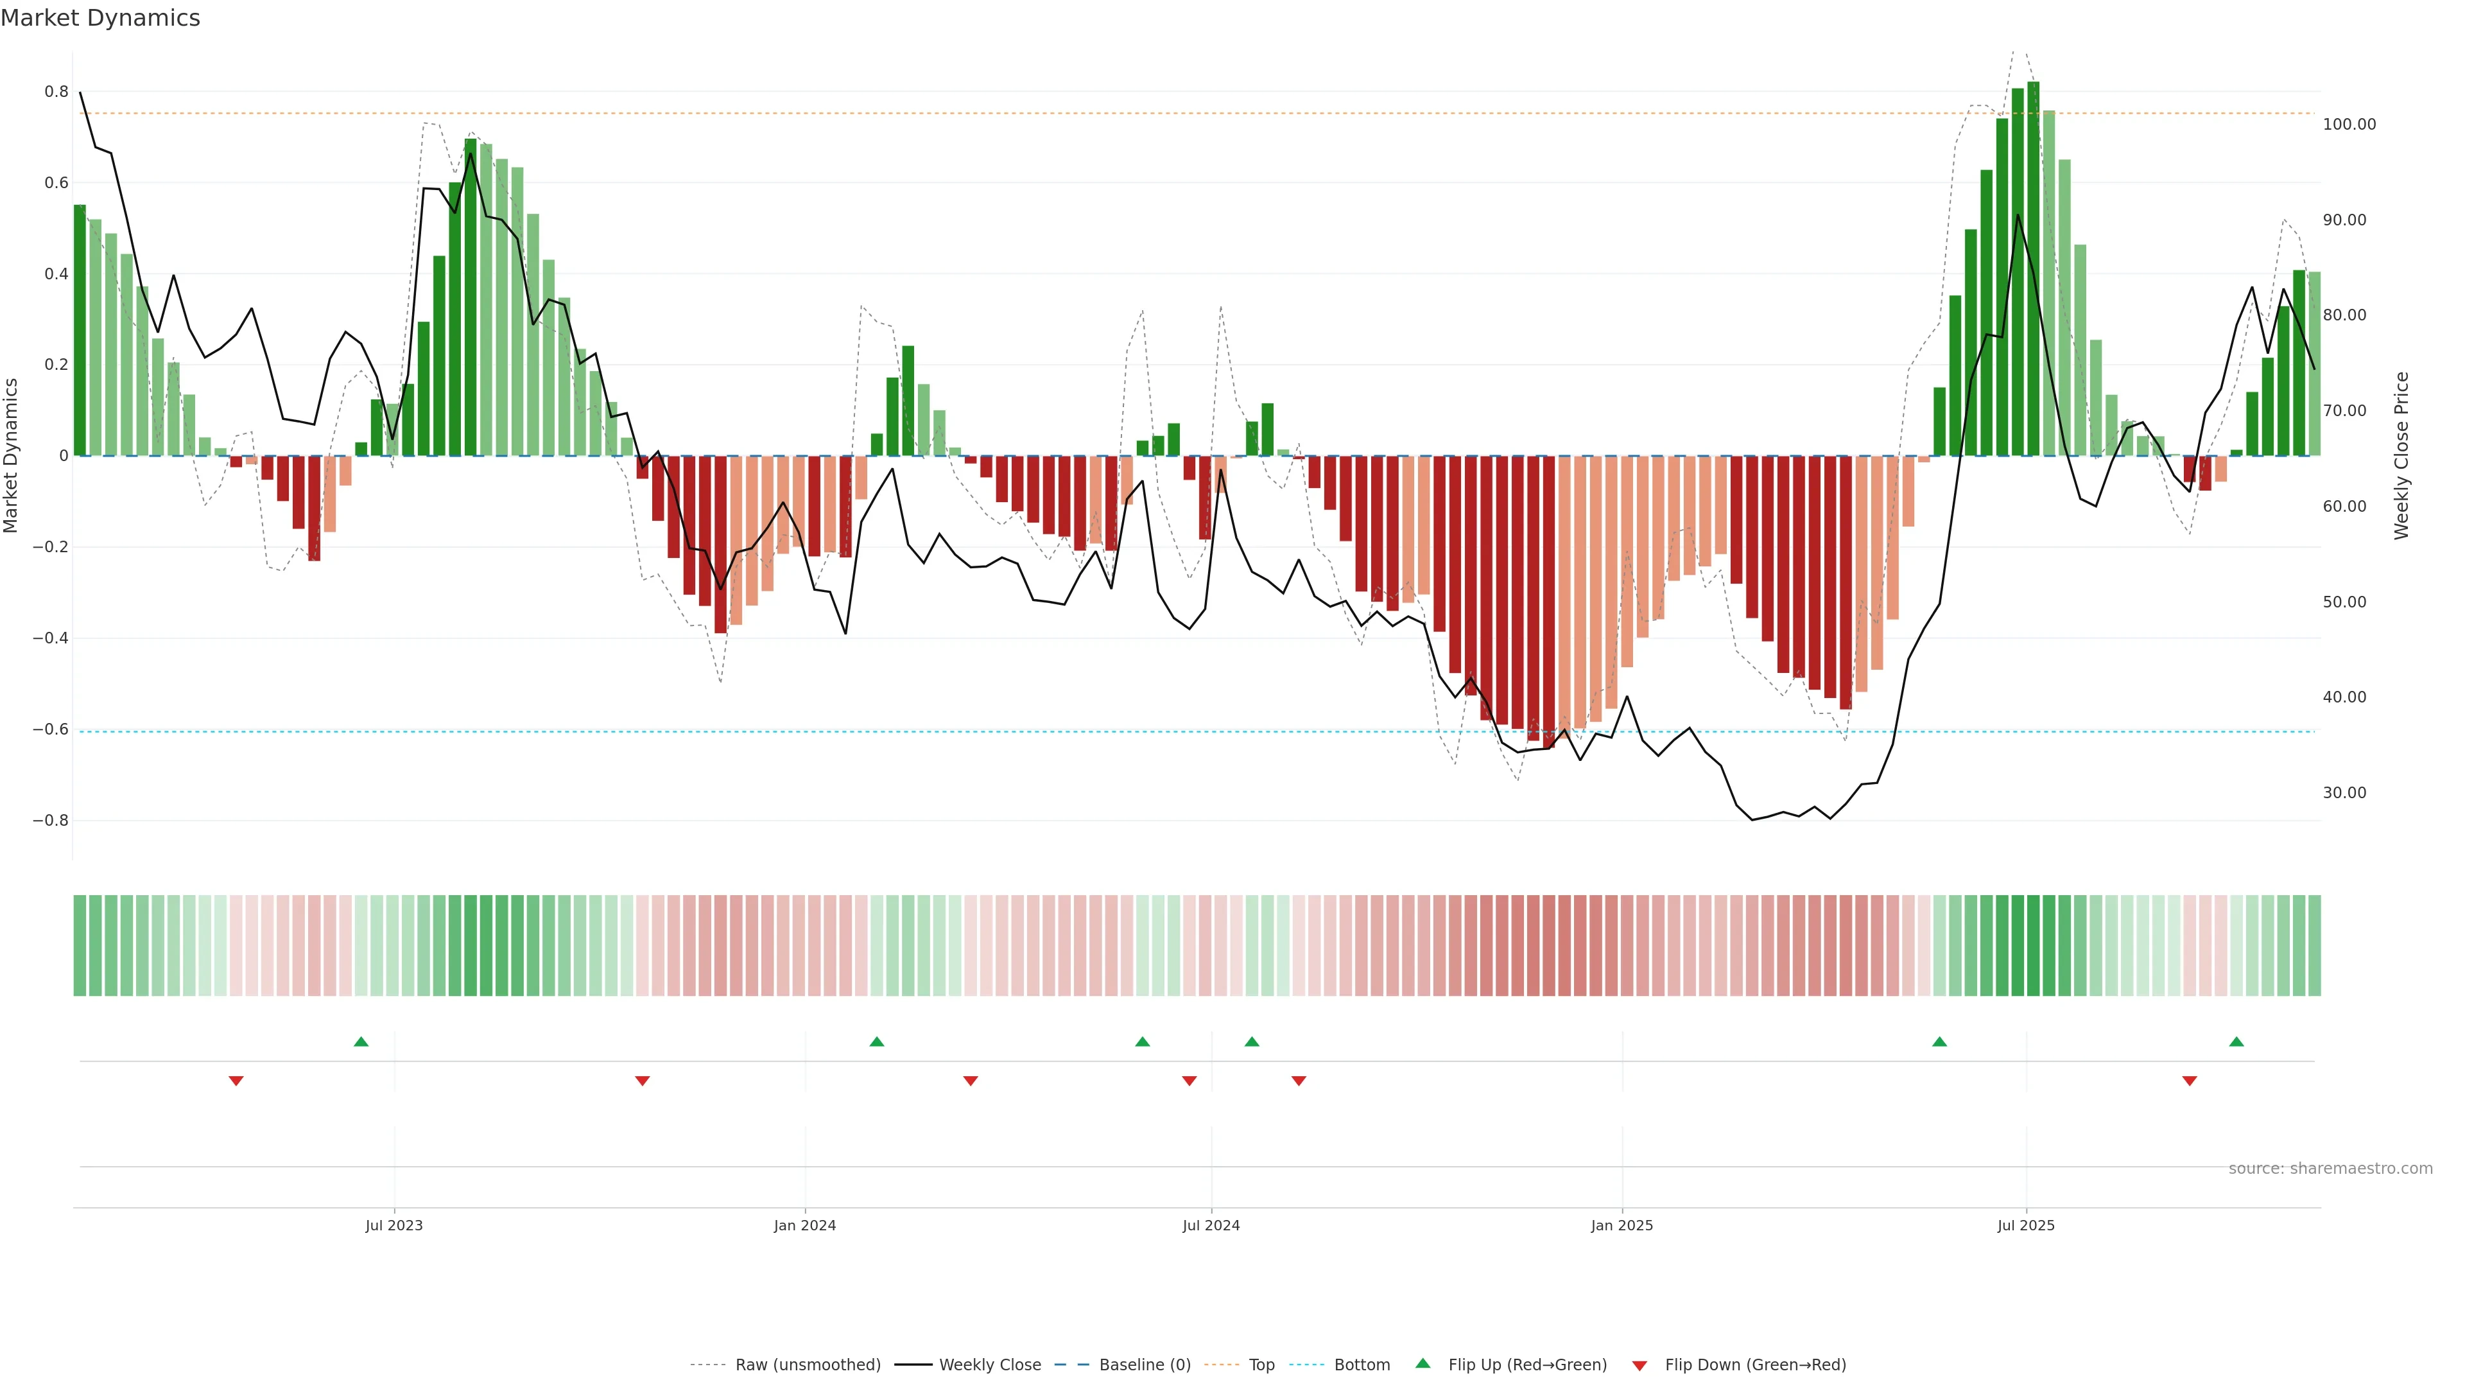This screenshot has width=2465, height=1387.
Task: Click the green Flip Up triangle in the legend
Action: [x=1423, y=1363]
